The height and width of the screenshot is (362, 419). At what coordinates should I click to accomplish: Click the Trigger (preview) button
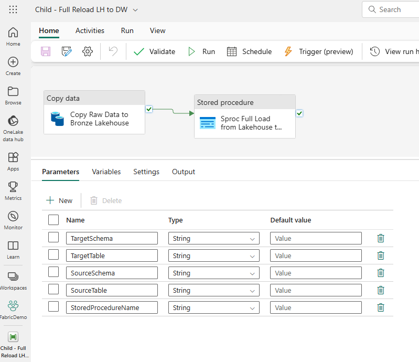[x=318, y=51]
